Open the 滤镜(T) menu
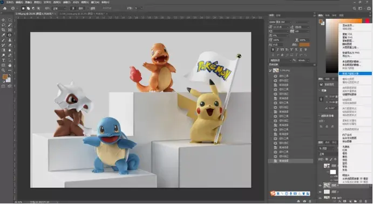The width and height of the screenshot is (373, 204). coord(67,2)
